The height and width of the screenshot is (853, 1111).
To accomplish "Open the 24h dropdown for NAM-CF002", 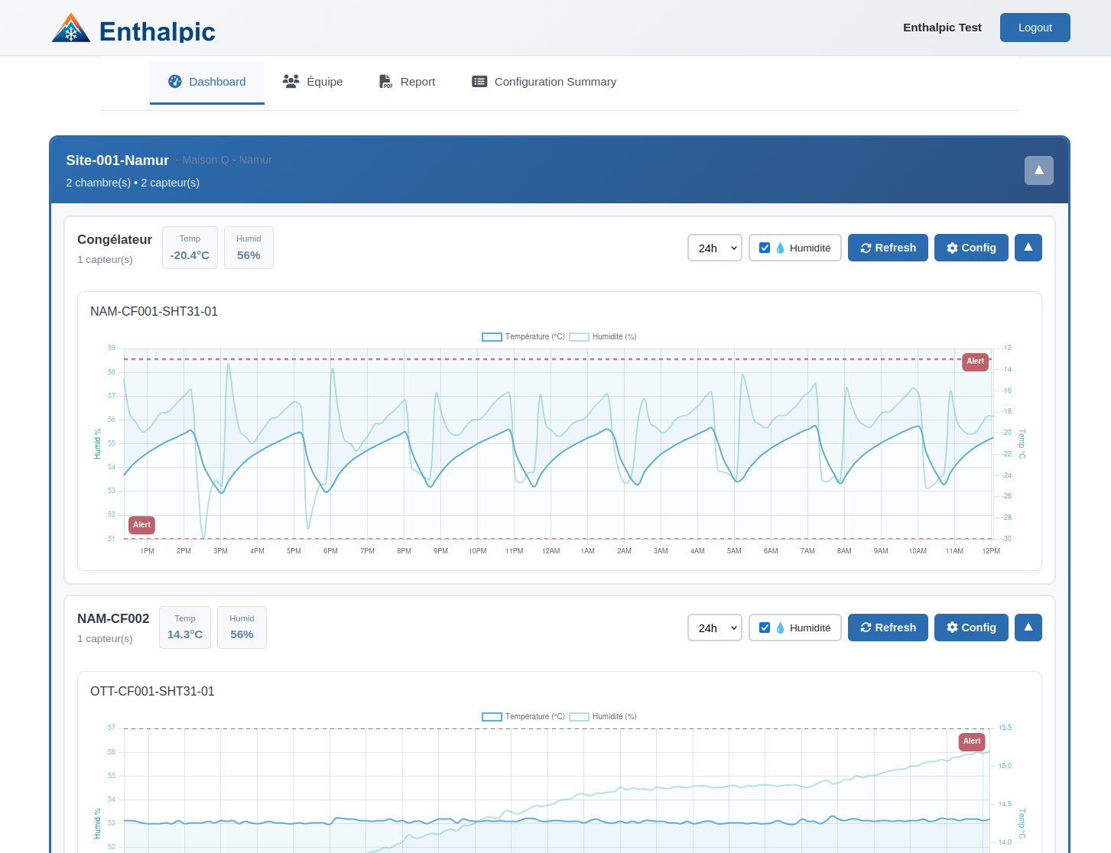I will (714, 628).
